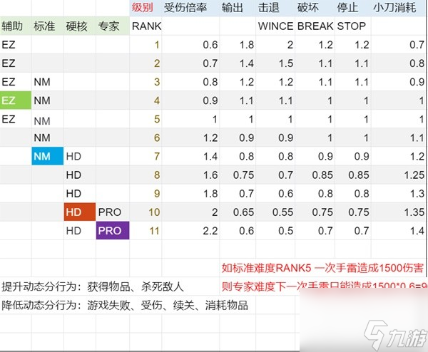
Task: Select rank number 10 cell
Action: [146, 212]
